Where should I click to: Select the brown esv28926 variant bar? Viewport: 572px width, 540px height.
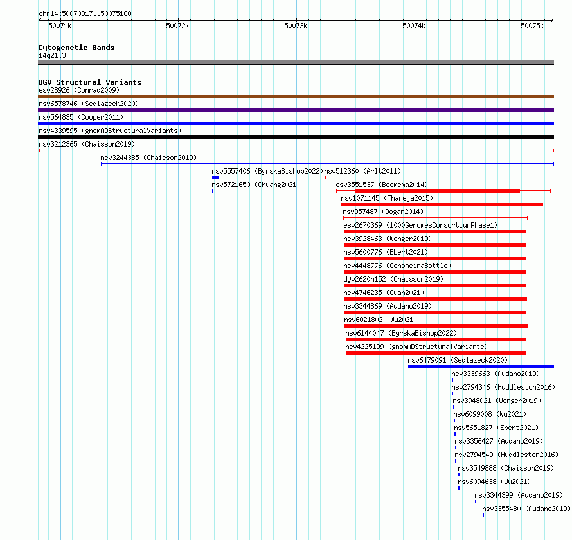[296, 96]
